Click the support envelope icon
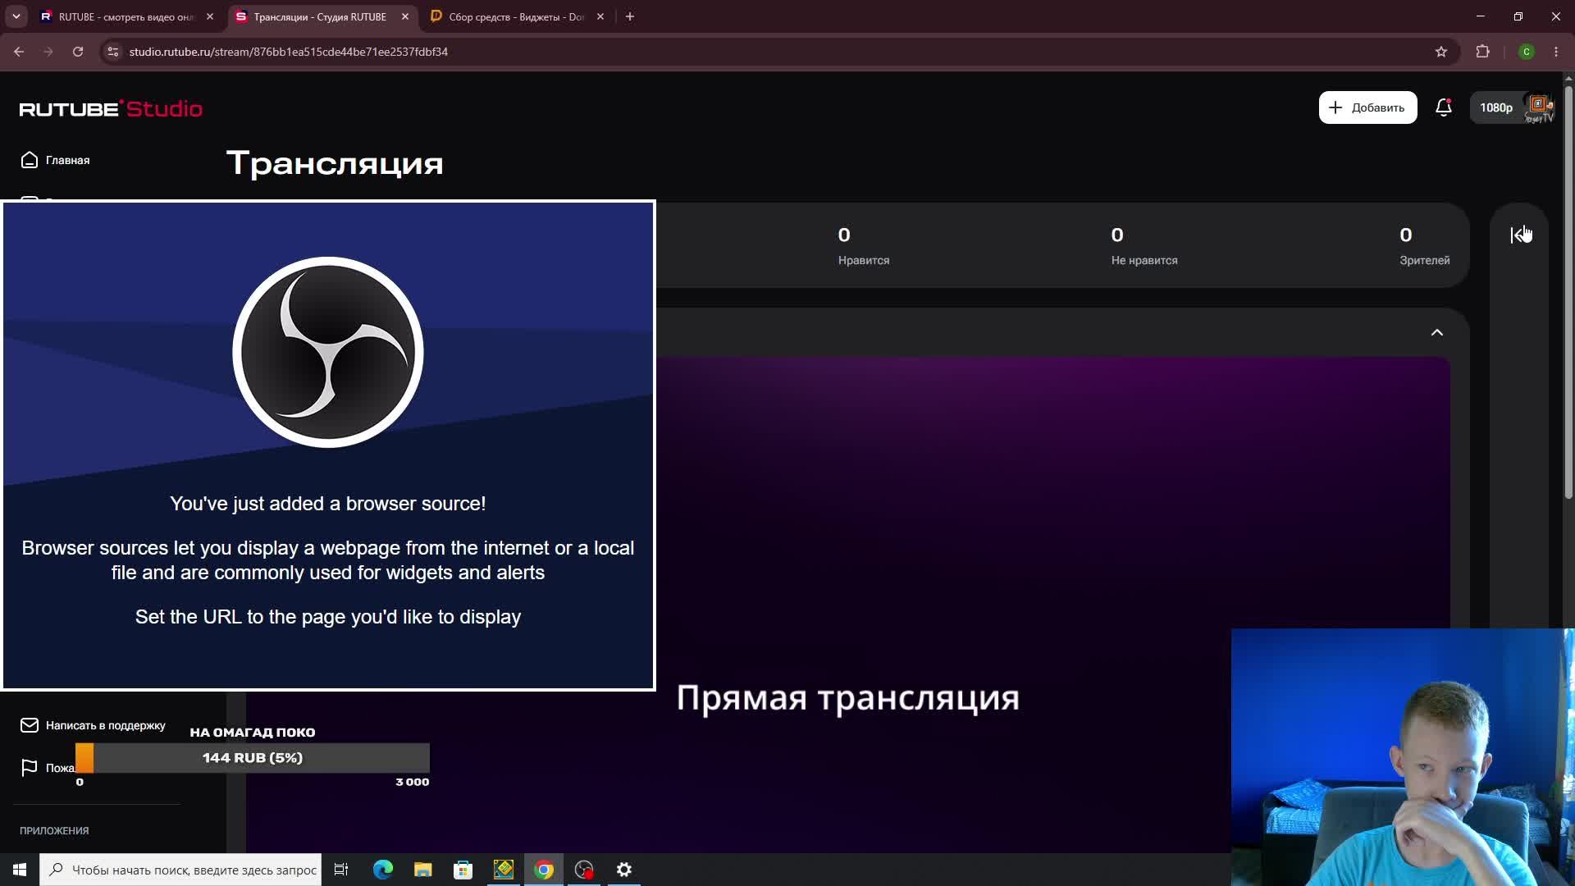 coord(30,725)
